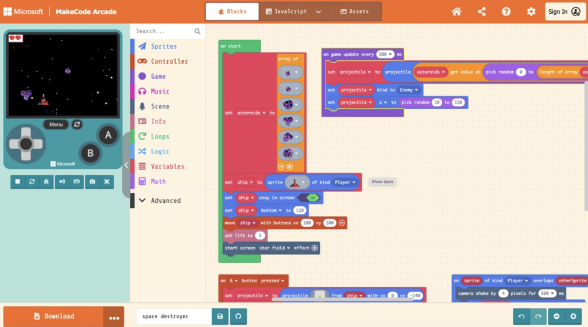Click the Share project icon
This screenshot has width=588, height=327.
tap(481, 11)
